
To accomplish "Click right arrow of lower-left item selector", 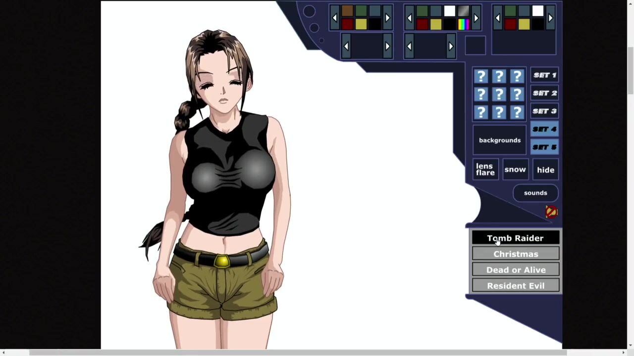I will click(387, 46).
